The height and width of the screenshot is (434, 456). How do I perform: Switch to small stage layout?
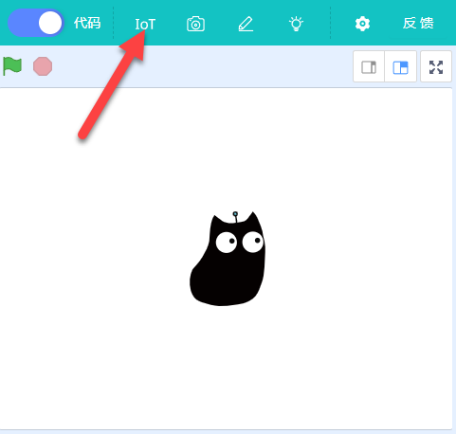coord(369,66)
